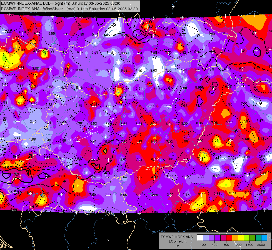
Task: Click the 8.63 wind shear value
Action: pos(154,71)
